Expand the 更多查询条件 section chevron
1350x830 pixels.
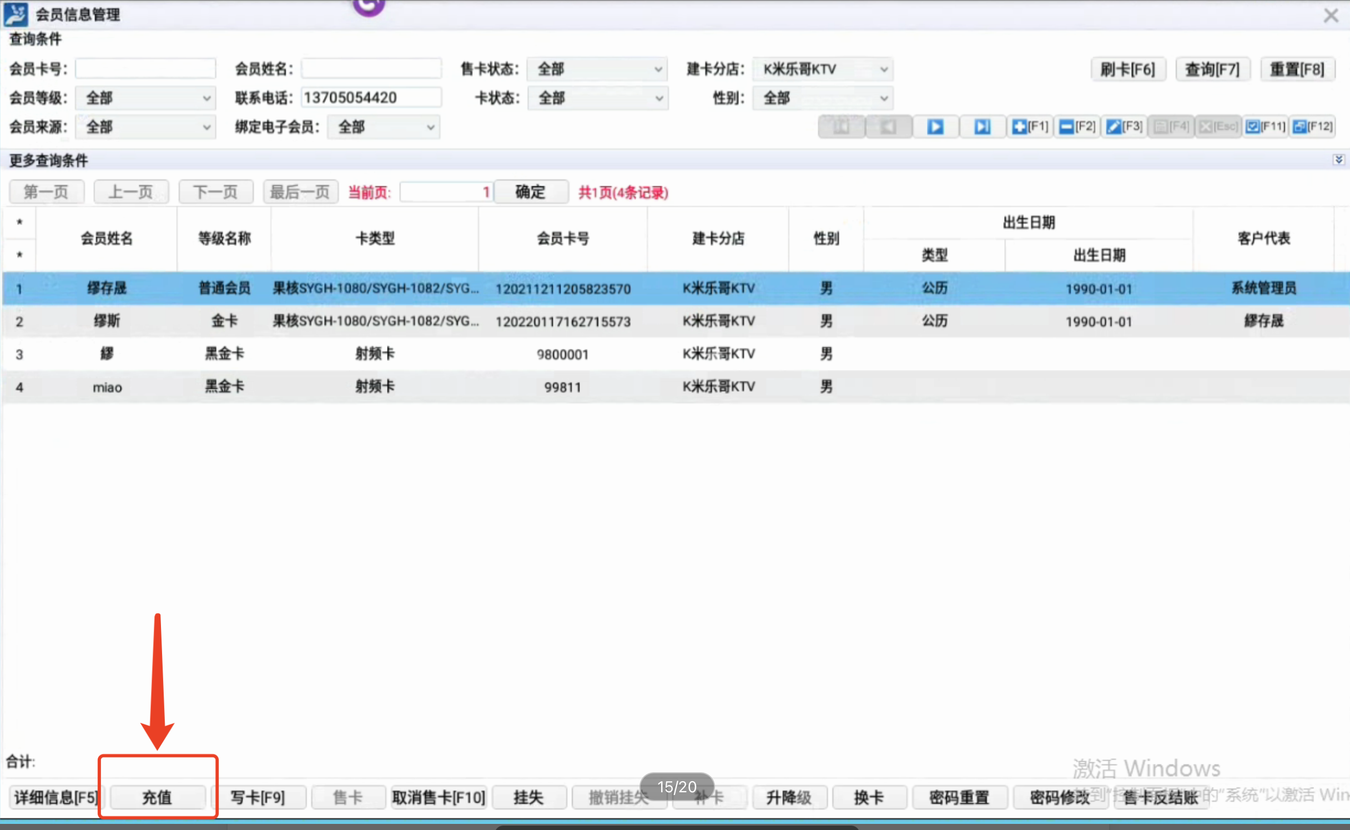coord(1338,160)
